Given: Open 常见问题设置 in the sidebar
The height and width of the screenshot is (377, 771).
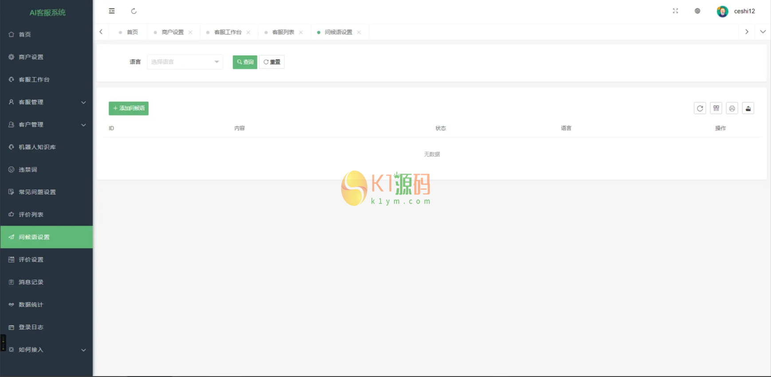Looking at the screenshot, I should click(x=47, y=192).
